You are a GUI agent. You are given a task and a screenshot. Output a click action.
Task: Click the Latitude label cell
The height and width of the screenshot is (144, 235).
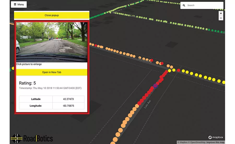36,99
